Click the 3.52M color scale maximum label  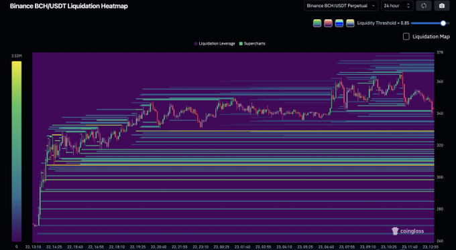tap(17, 56)
